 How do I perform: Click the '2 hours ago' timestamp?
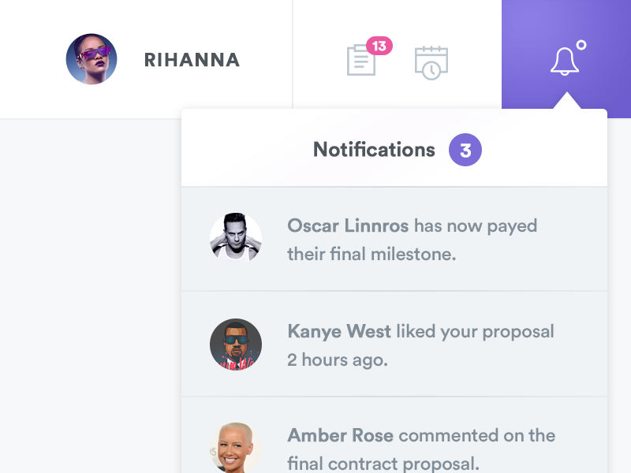pyautogui.click(x=338, y=360)
